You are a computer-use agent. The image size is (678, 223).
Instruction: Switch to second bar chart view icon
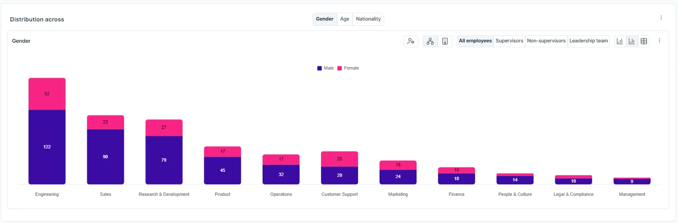(632, 41)
